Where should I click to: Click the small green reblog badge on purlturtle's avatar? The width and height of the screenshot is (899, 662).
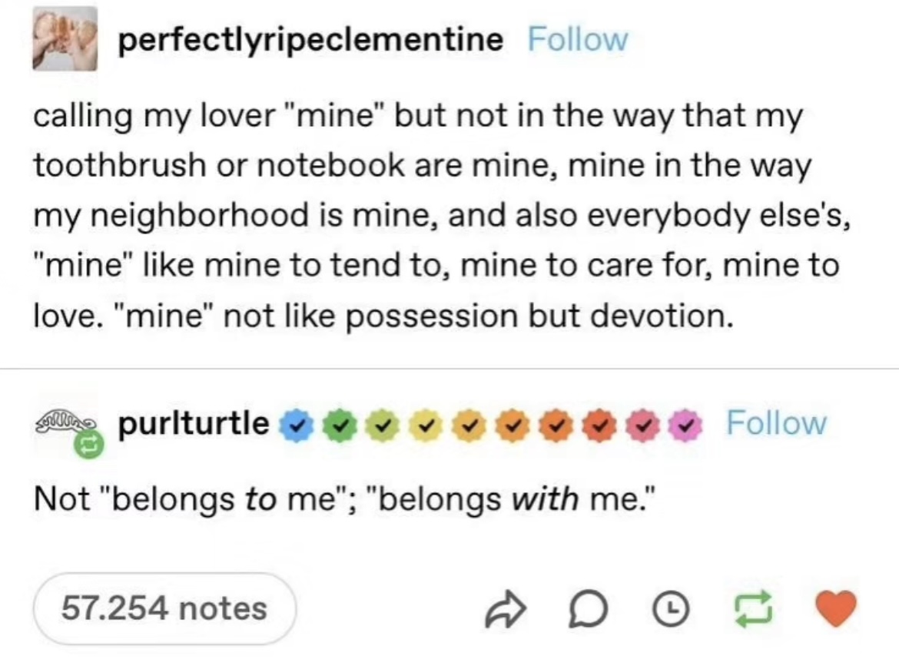point(81,445)
